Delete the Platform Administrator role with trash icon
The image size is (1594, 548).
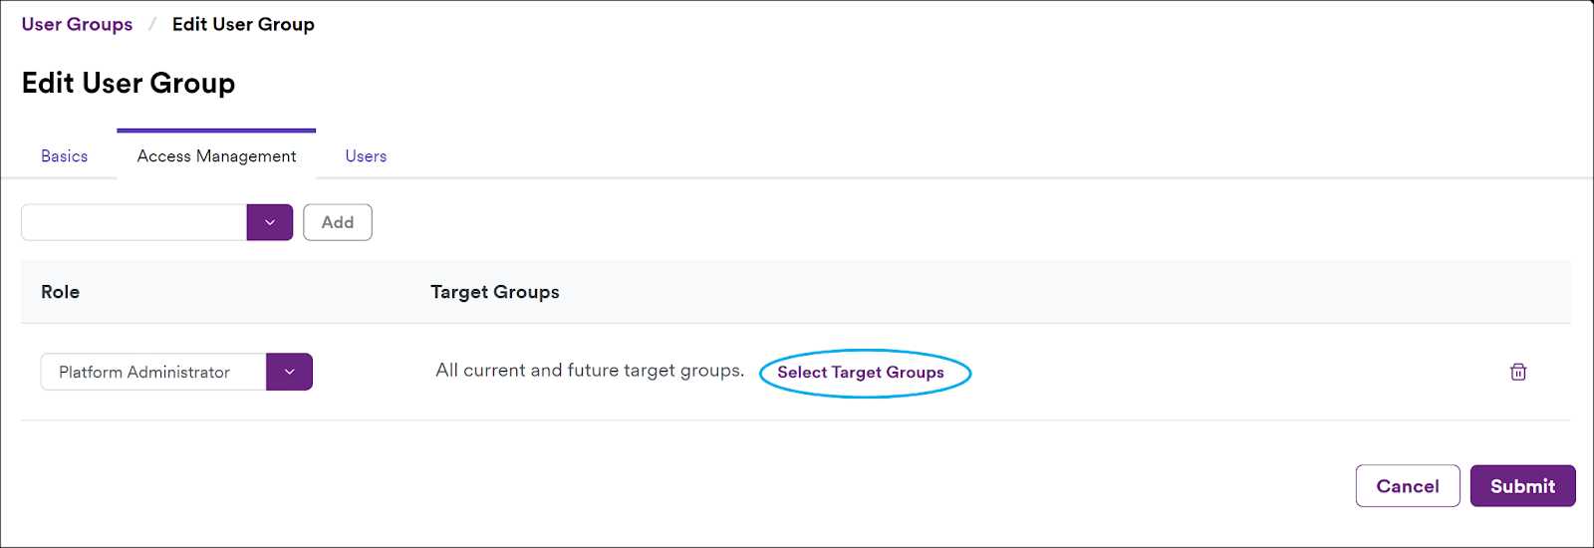click(x=1518, y=372)
